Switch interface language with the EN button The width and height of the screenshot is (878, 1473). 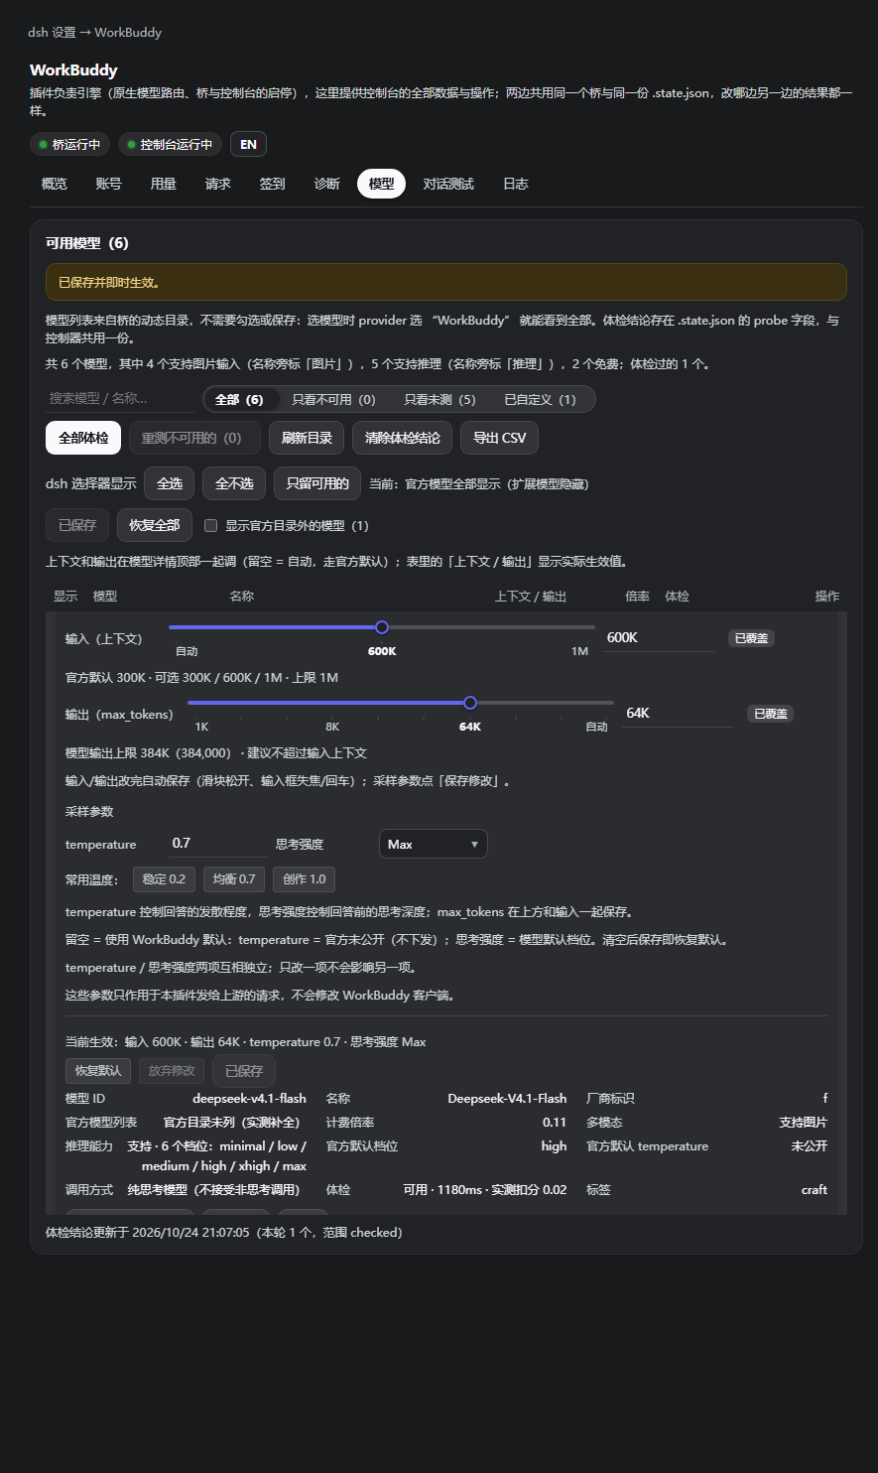(x=248, y=144)
